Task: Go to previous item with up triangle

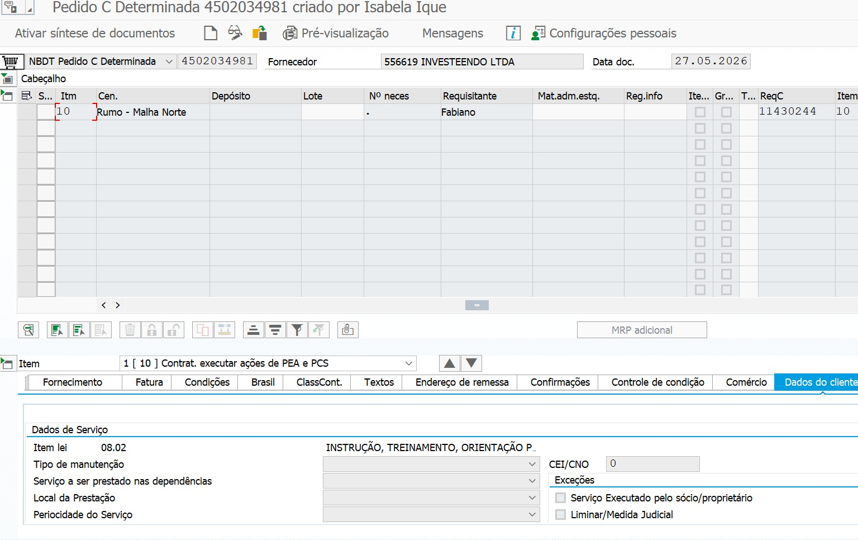Action: click(450, 363)
